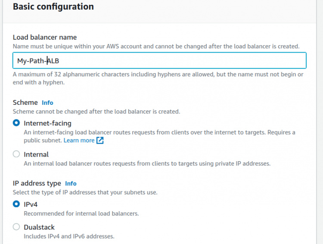323x244 pixels.
Task: Click the IPv4 option label text
Action: (31, 204)
